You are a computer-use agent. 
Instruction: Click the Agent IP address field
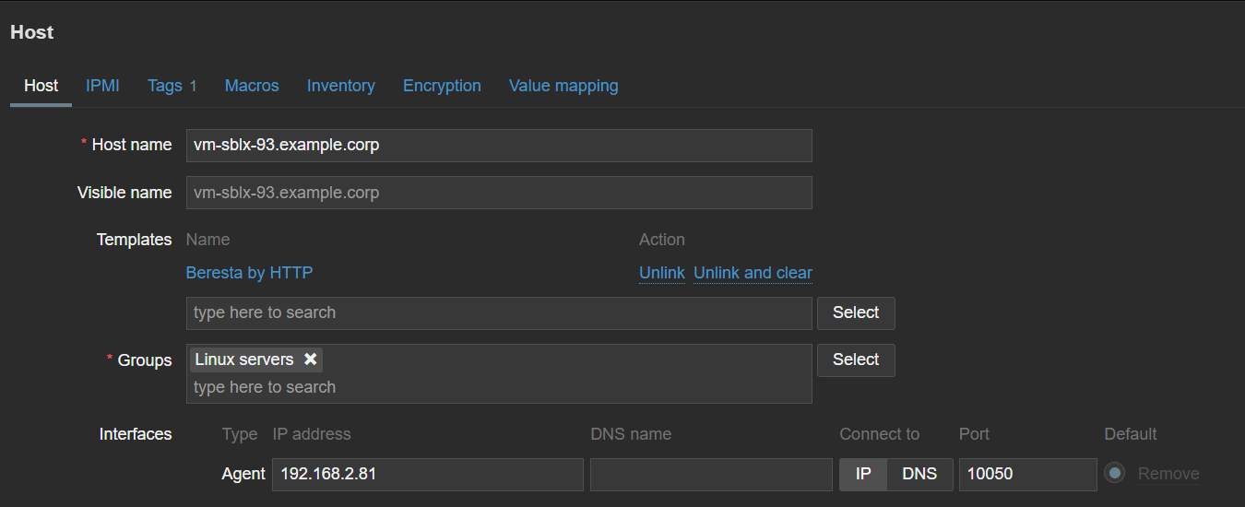pos(427,474)
